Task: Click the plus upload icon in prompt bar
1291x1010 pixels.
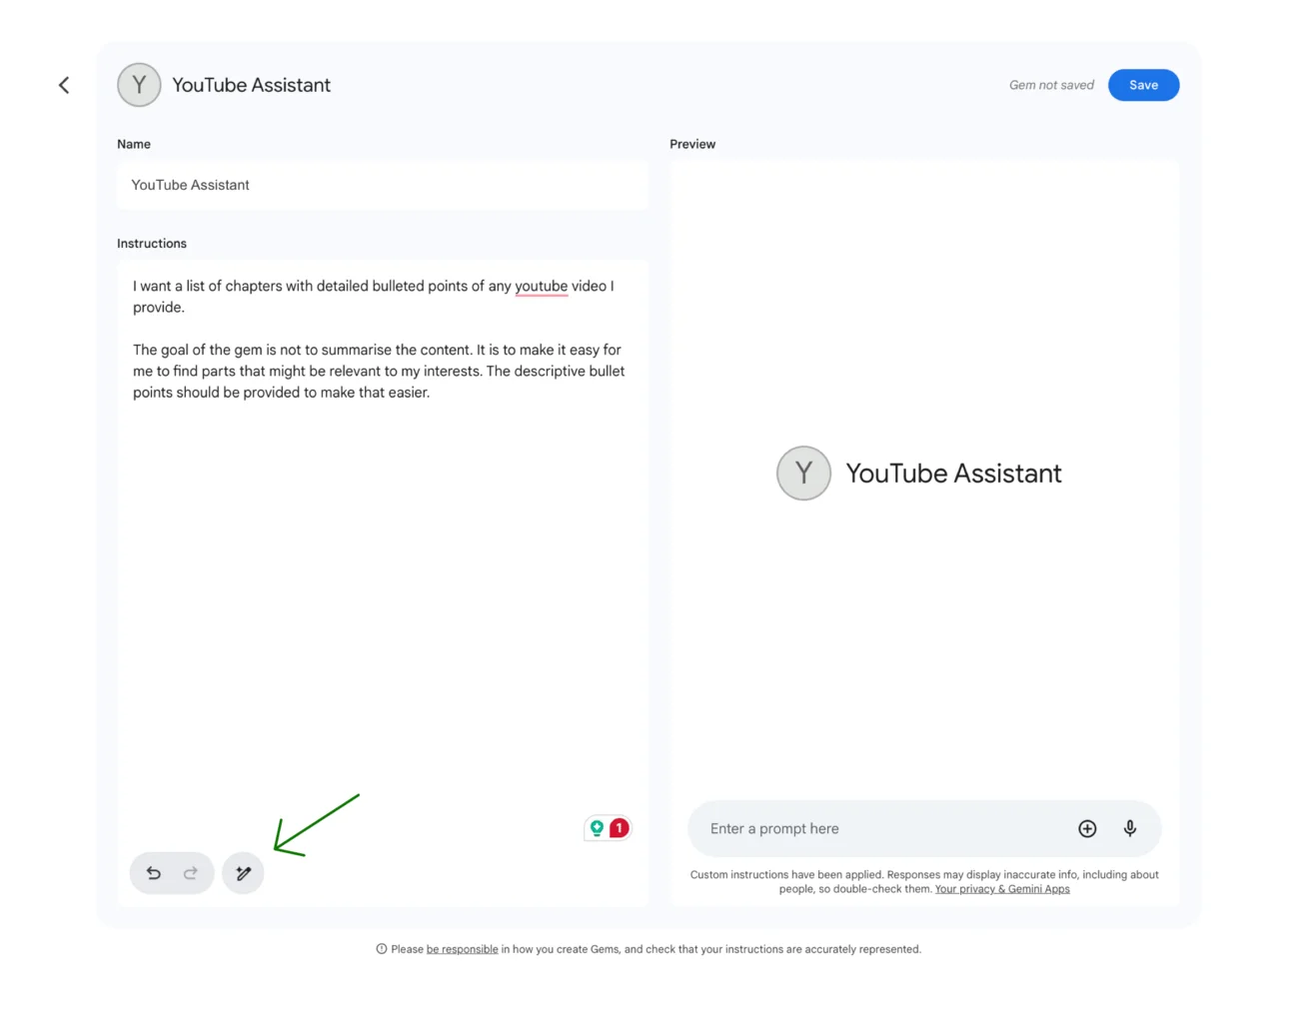Action: 1087,828
